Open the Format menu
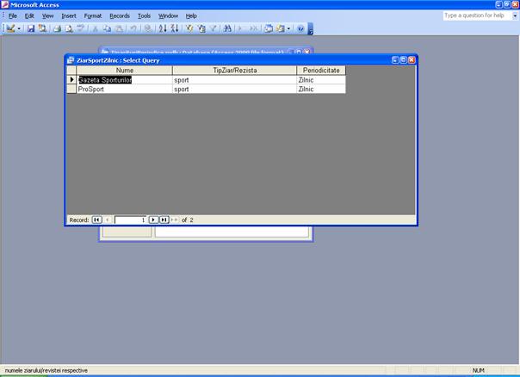Screen dimensions: 520x377 click(x=93, y=15)
